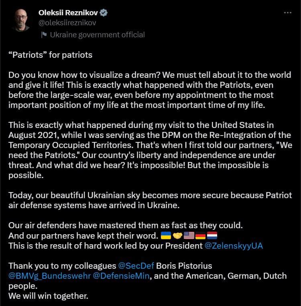Click the United States flag emoji
301x306 pixels.
189,235
